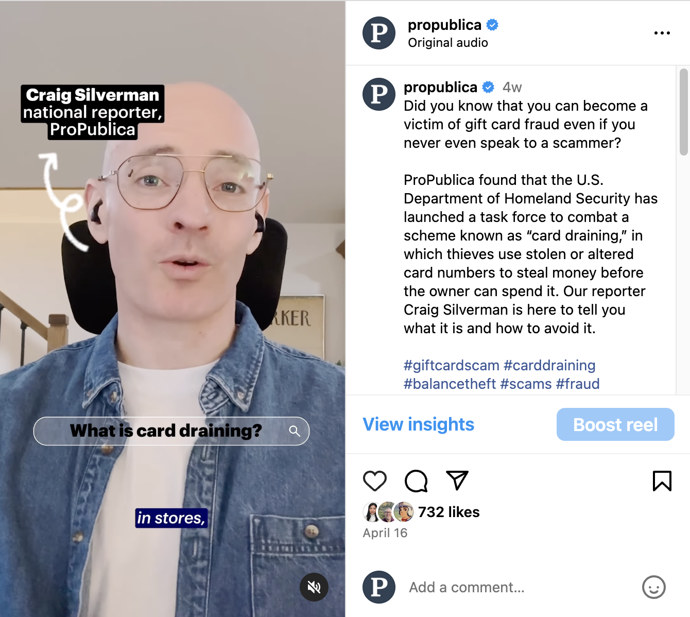Open the three-dot more options menu
The image size is (690, 617).
click(x=662, y=33)
